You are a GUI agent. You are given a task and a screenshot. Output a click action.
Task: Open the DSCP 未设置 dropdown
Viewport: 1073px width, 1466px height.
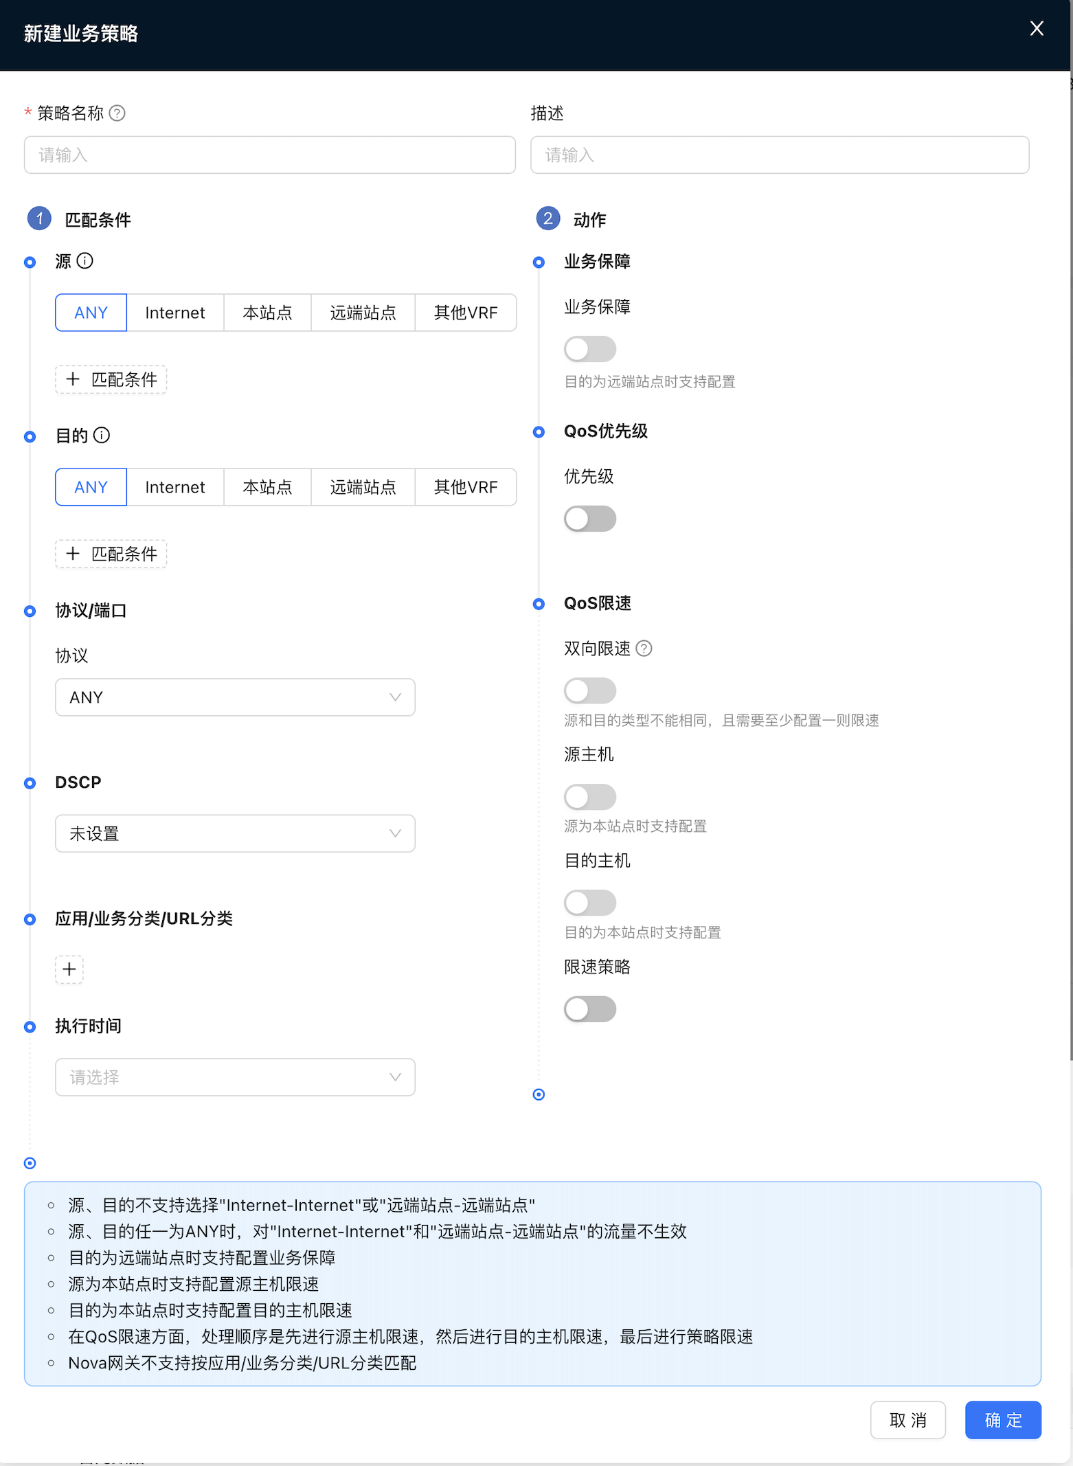point(235,833)
